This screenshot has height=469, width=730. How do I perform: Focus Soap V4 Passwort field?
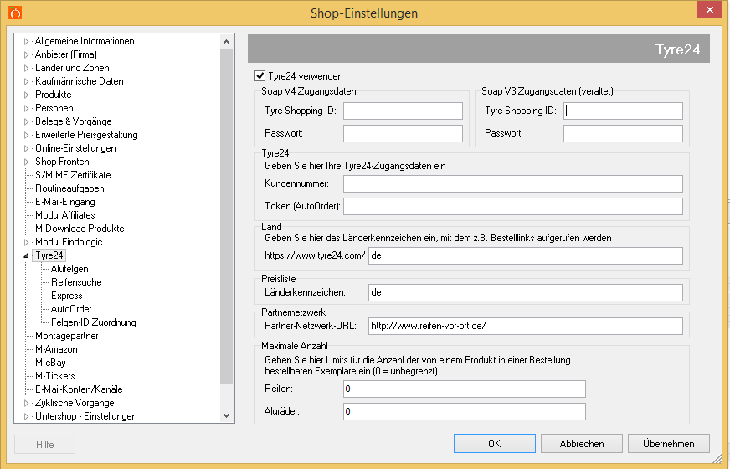pos(403,133)
